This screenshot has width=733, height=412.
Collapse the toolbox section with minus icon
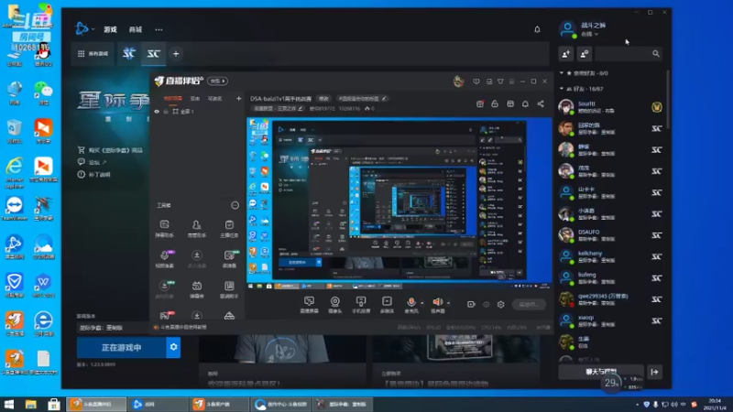(x=235, y=205)
